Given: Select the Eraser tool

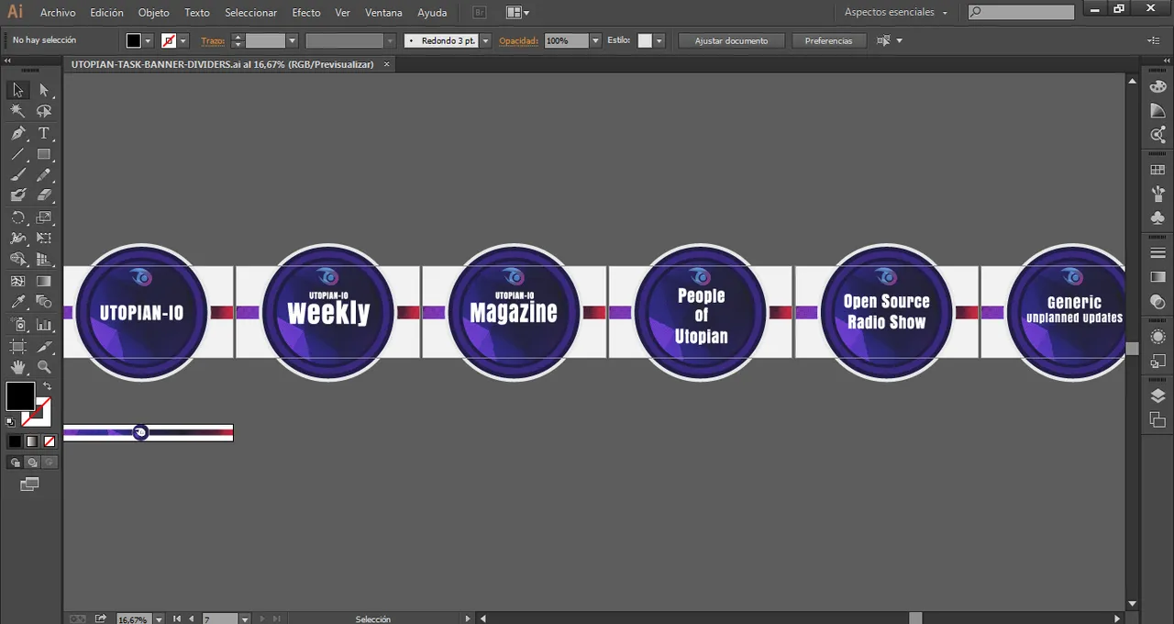Looking at the screenshot, I should 43,195.
